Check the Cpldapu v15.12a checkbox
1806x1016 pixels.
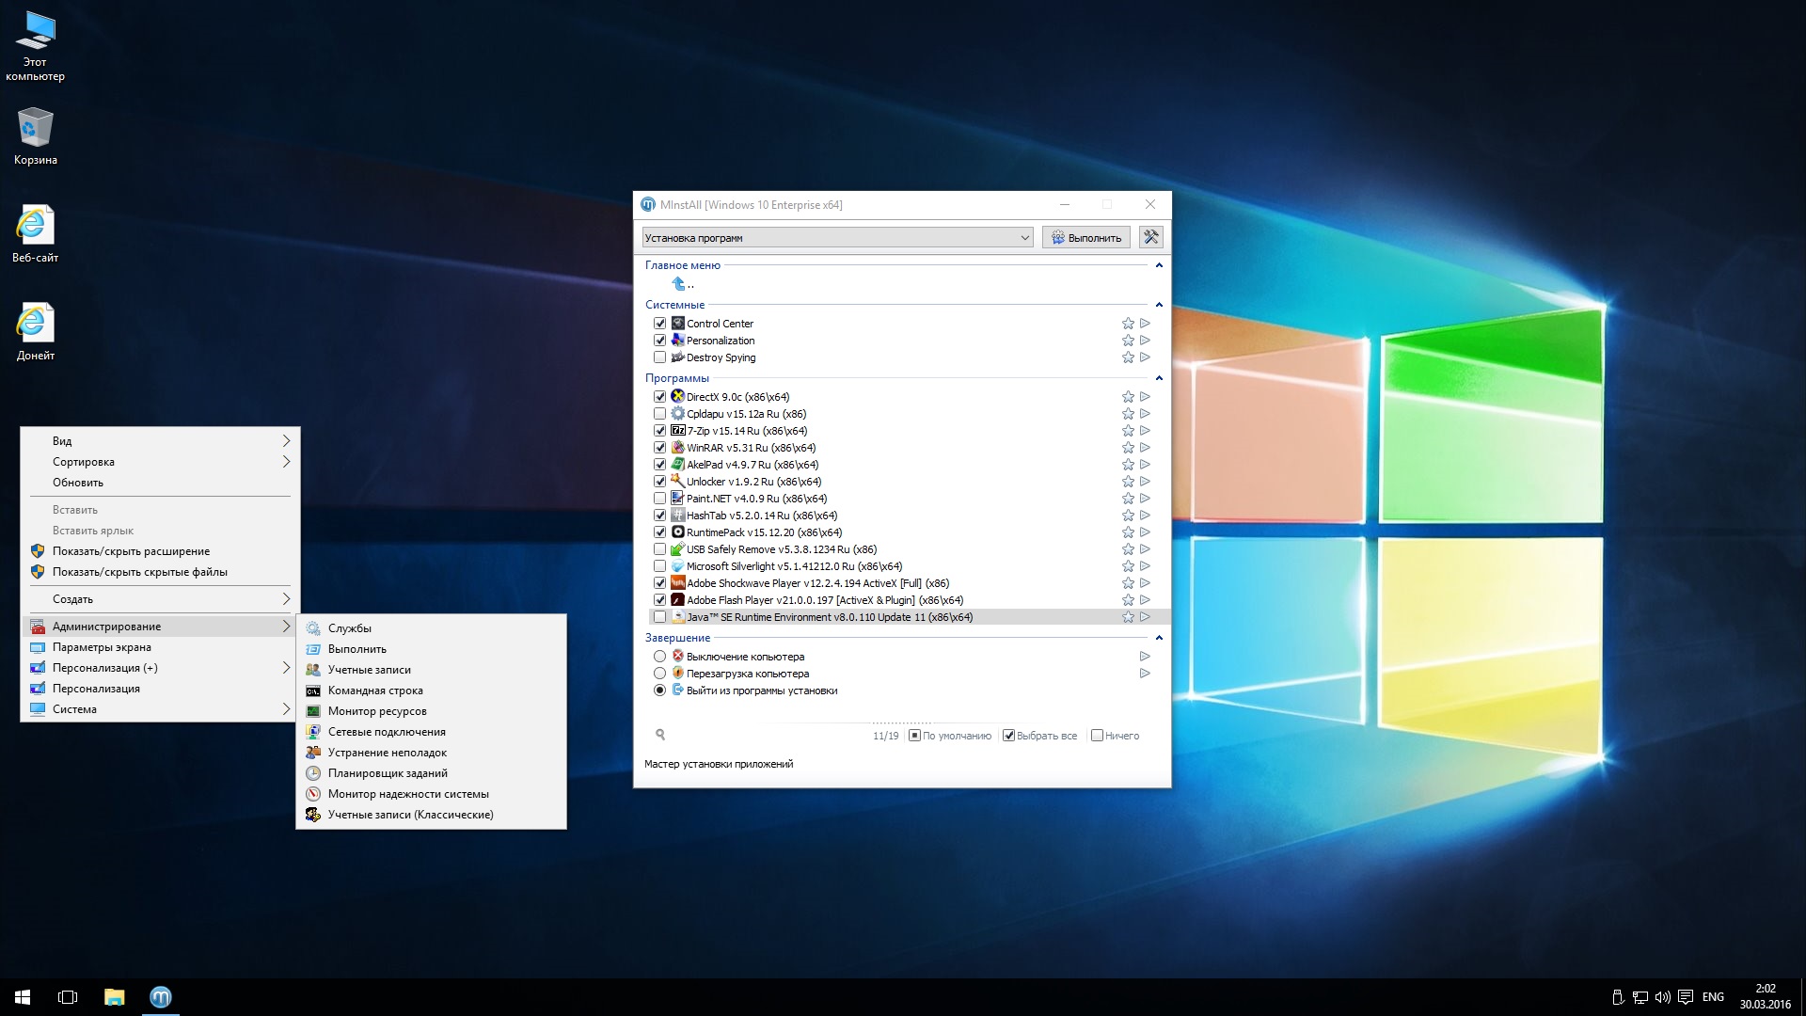click(659, 414)
